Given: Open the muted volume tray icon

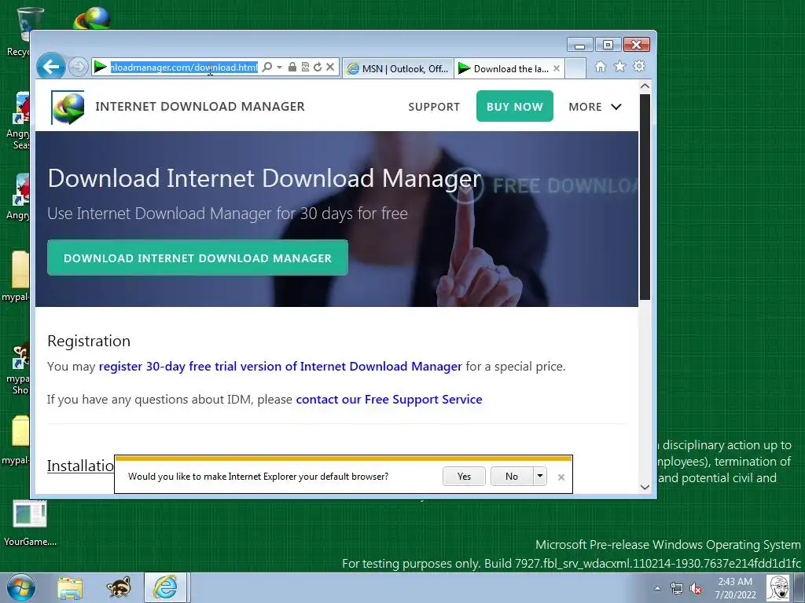Looking at the screenshot, I should 696,589.
